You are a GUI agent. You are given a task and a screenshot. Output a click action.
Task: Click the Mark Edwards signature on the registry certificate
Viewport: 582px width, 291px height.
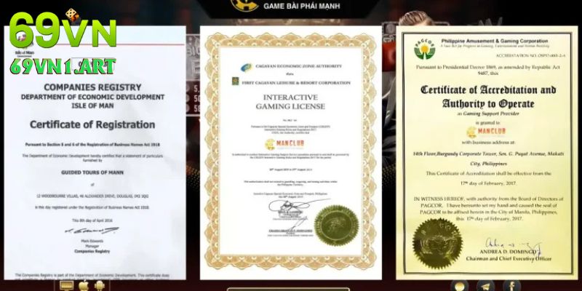92,231
